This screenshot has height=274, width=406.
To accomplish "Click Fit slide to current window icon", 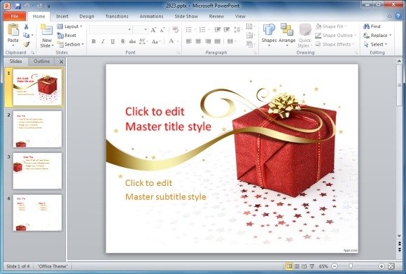I will tap(391, 266).
